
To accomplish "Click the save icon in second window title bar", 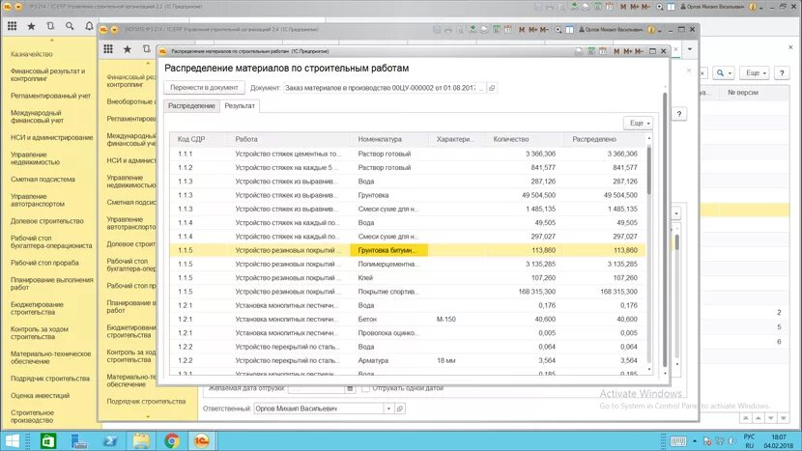I will 437,30.
